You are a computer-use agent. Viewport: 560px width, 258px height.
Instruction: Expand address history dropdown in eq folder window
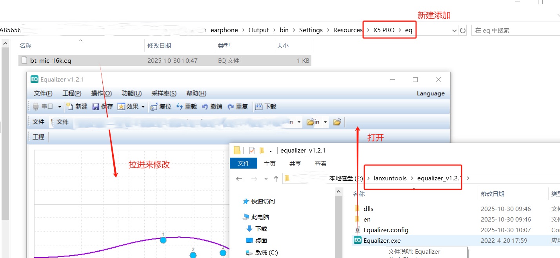[x=454, y=31]
